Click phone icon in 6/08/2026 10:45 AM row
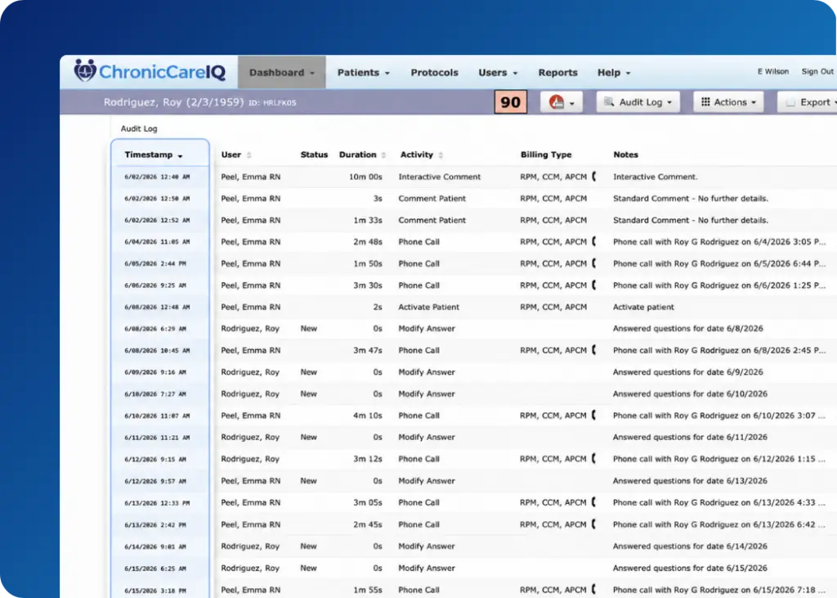Screen dimensions: 837x598 click(594, 350)
